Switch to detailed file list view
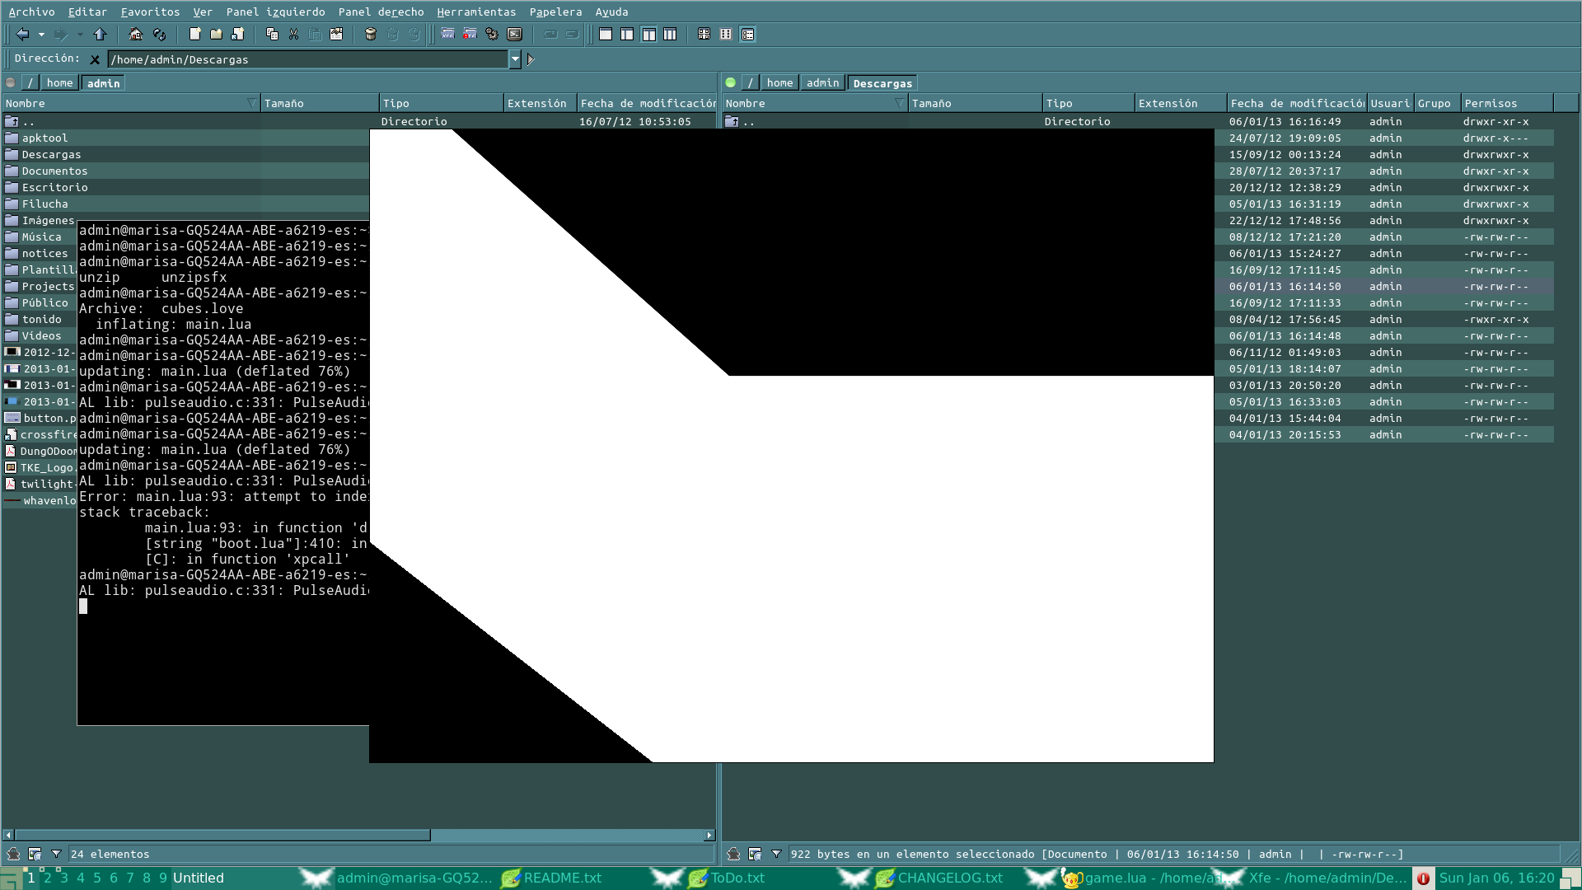This screenshot has height=890, width=1582. 748,34
